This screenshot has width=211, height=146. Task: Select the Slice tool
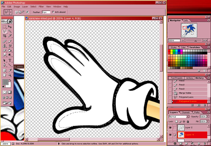(x=10, y=36)
